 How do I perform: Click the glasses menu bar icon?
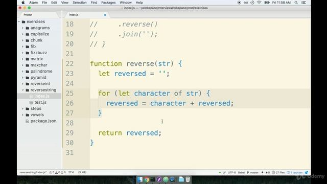point(246,3)
